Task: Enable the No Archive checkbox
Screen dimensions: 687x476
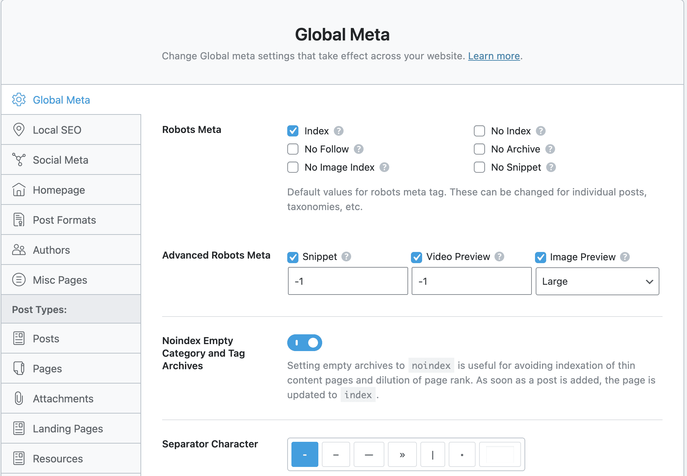Action: coord(479,149)
